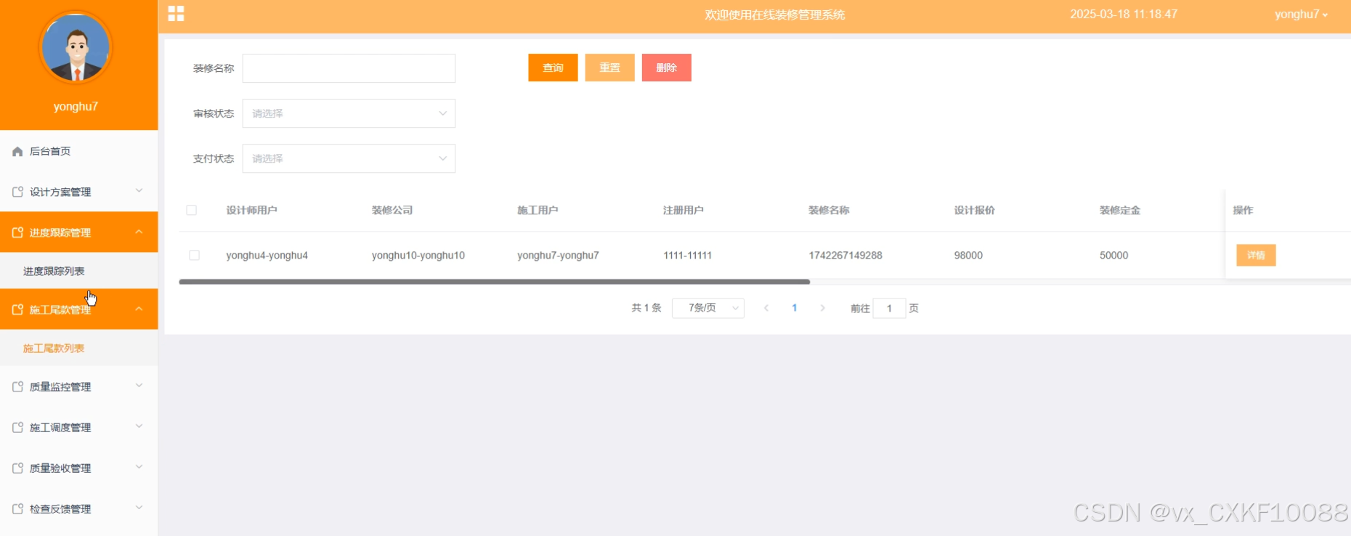Image resolution: width=1351 pixels, height=536 pixels.
Task: Select 设计方案管理 menu label
Action: pyautogui.click(x=60, y=192)
